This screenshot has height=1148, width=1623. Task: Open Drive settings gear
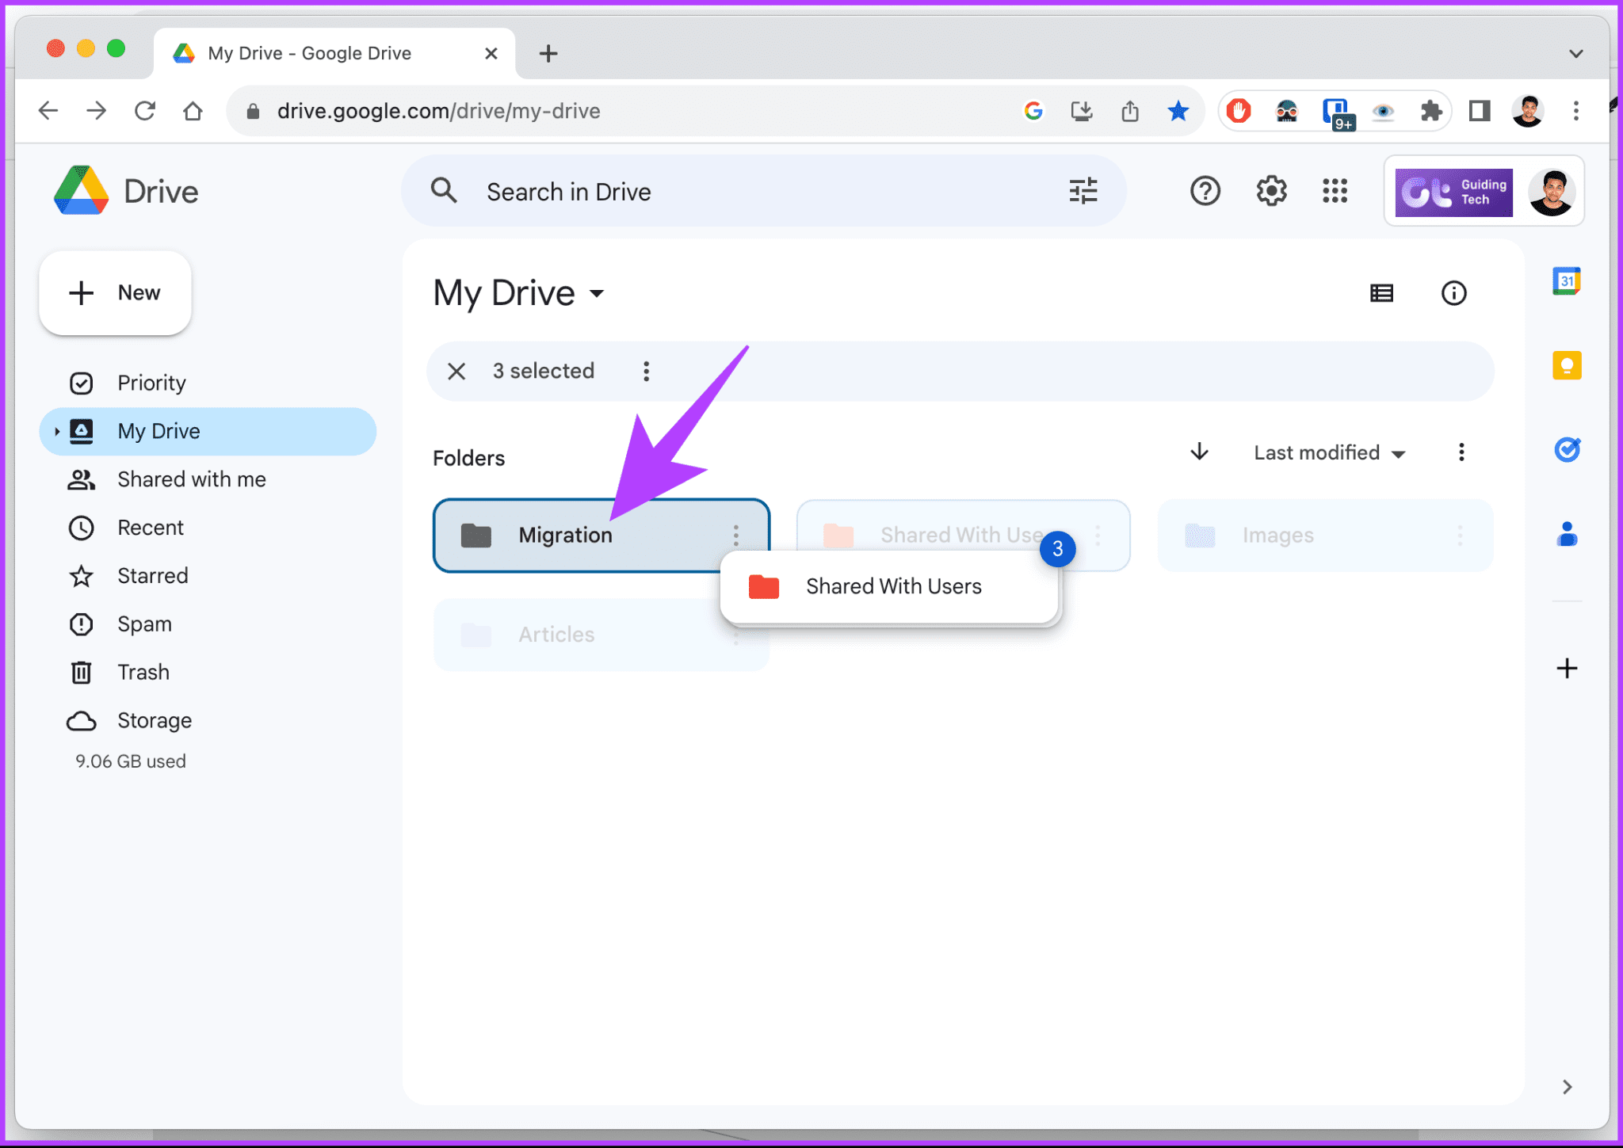1271,191
